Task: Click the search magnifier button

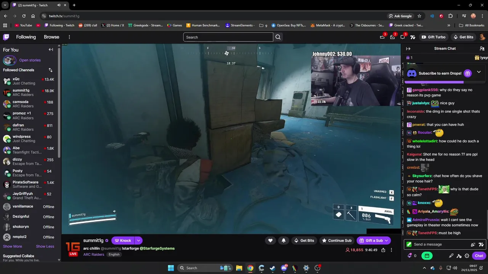Action: click(x=278, y=37)
